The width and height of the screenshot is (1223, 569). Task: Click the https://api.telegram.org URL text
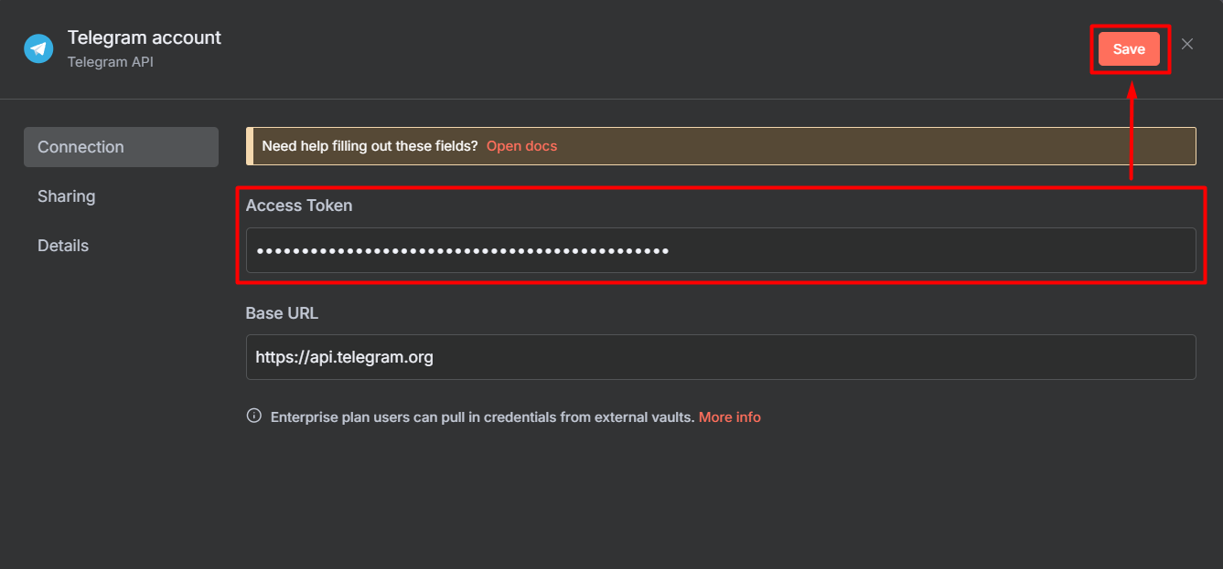click(344, 357)
